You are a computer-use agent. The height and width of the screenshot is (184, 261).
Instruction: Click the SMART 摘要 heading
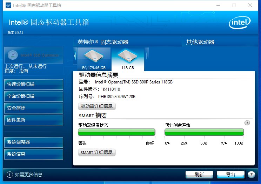pos(93,116)
